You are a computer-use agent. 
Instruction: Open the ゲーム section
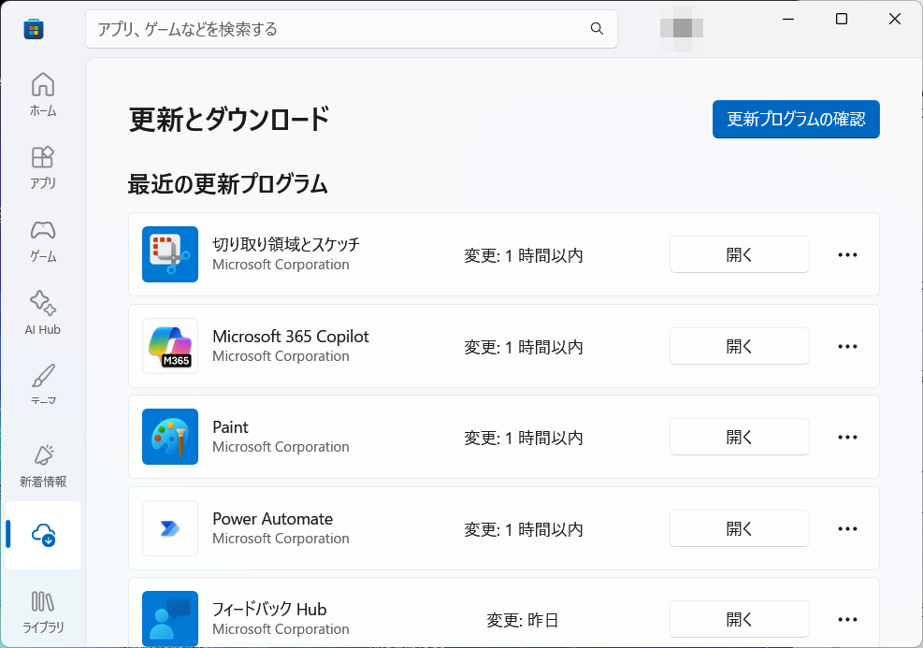(x=43, y=240)
